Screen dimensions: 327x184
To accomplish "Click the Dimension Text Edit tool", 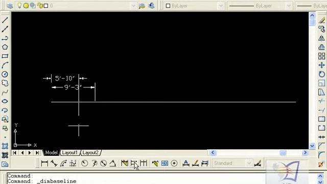I will (x=195, y=163).
